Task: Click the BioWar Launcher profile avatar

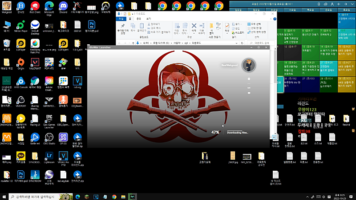Action: [248, 65]
